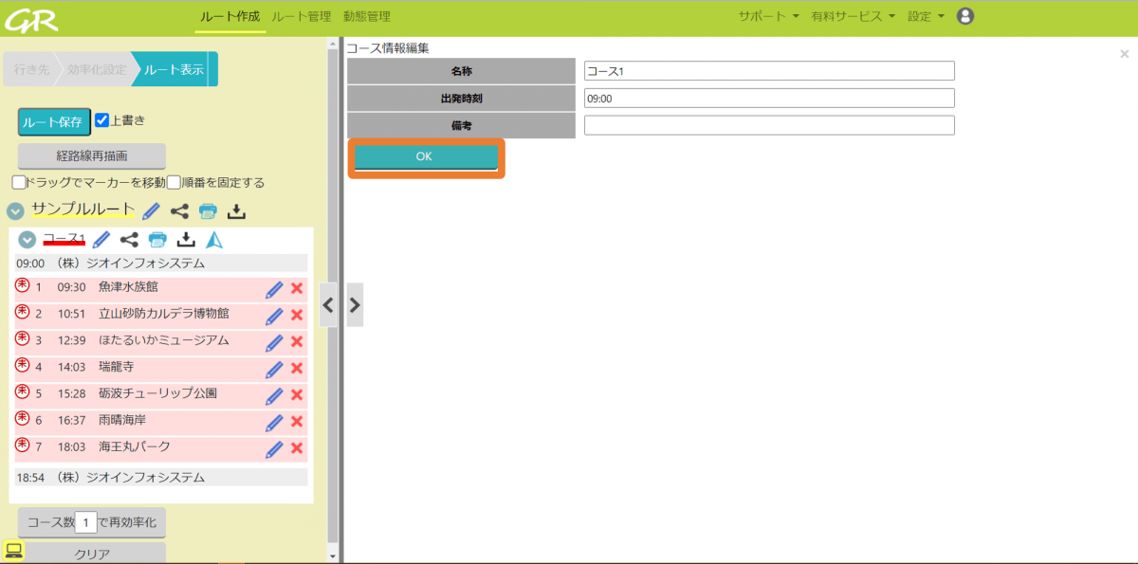This screenshot has width=1138, height=564.
Task: Click ルート保存 button
Action: (54, 121)
